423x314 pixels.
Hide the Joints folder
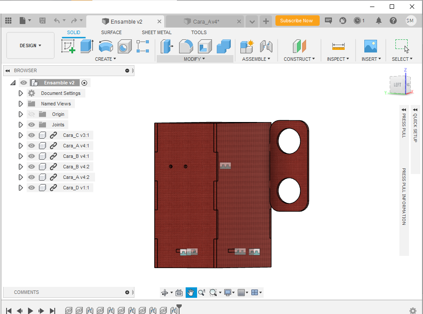tap(32, 125)
